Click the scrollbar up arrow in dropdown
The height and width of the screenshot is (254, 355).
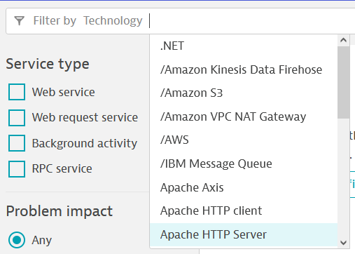point(343,40)
